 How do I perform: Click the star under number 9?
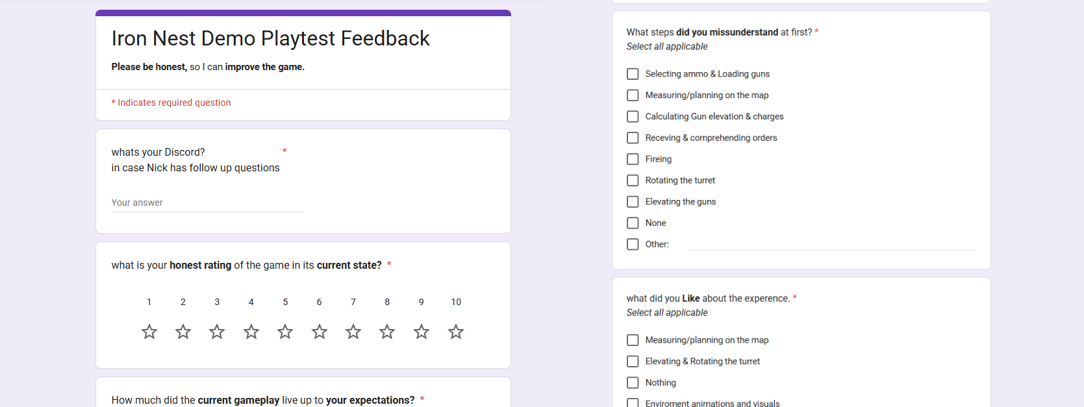[422, 332]
